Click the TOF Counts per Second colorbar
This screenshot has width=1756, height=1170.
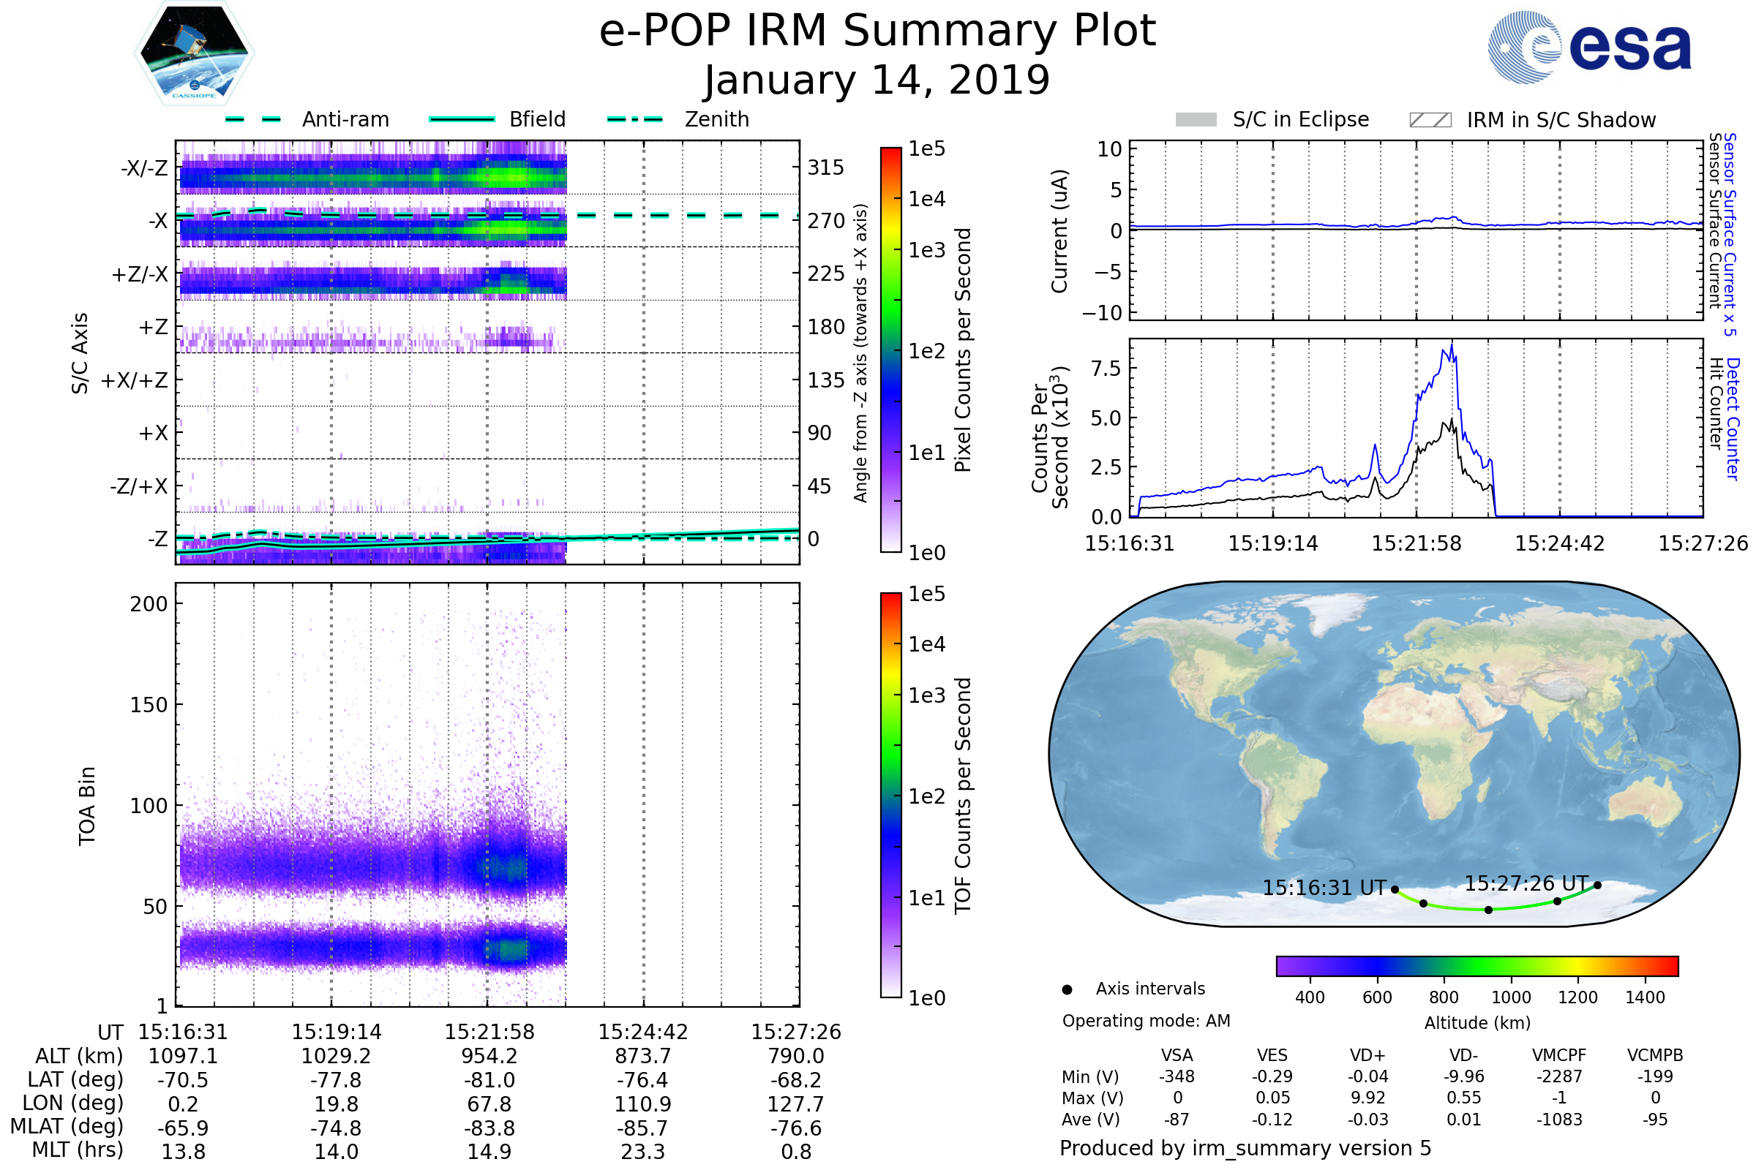(x=890, y=795)
